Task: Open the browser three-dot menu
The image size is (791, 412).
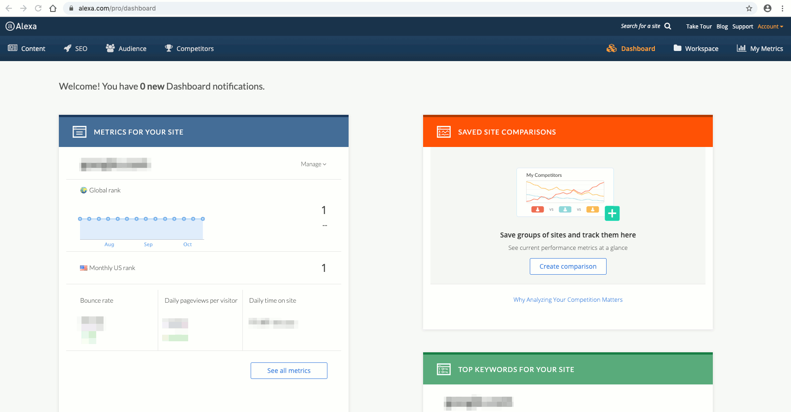Action: click(x=782, y=8)
